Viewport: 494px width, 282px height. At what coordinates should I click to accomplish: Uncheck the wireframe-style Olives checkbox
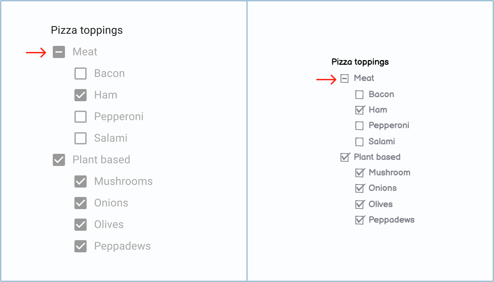click(359, 204)
